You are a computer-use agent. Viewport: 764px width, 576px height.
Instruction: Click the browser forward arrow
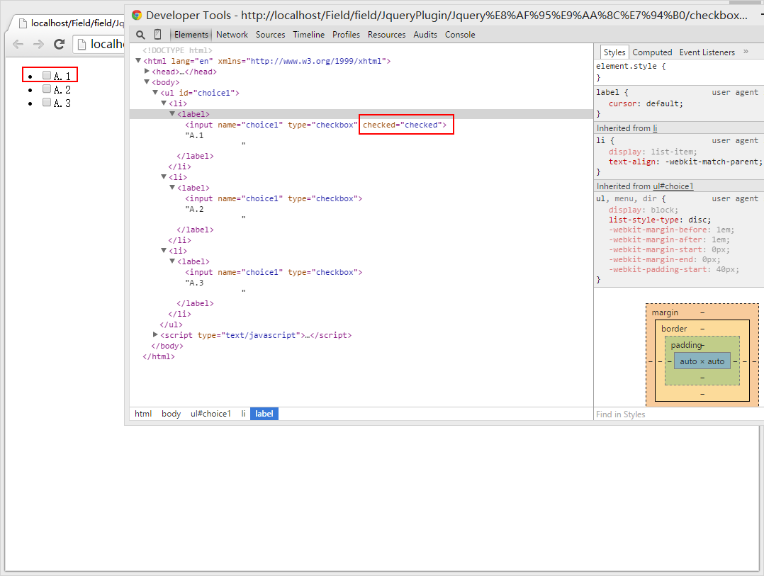click(x=38, y=45)
